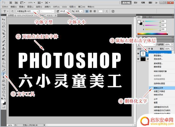Image resolution: width=175 pixels, height=127 pixels.
Task: Choose 栅格化文字 in context menu
Action: point(162,88)
